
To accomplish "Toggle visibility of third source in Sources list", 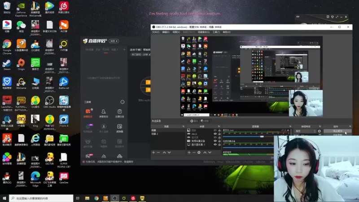I will [x=215, y=137].
